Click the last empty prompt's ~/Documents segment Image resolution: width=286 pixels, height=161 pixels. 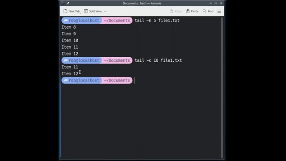(117, 80)
